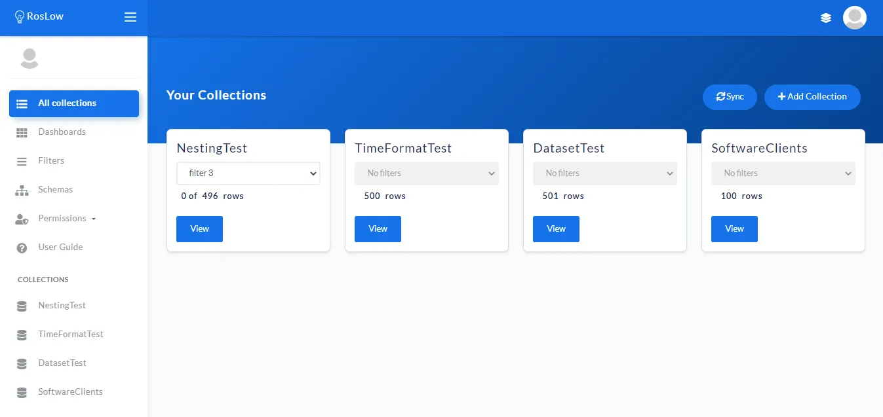Screen dimensions: 883x417
Task: Click the Dashboards grid icon
Action: [x=22, y=132]
